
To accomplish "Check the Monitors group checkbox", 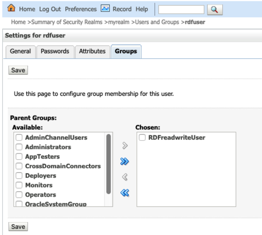I will click(x=19, y=185).
